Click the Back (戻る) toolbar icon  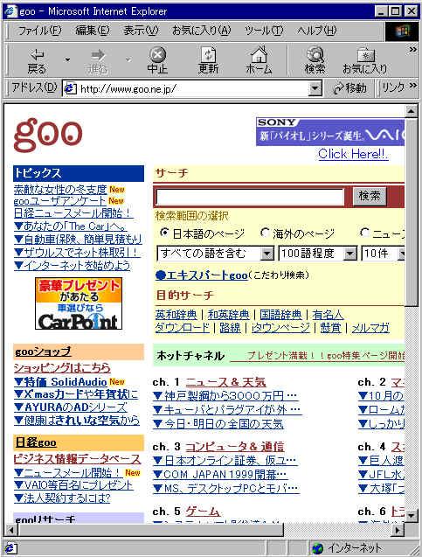(37, 55)
